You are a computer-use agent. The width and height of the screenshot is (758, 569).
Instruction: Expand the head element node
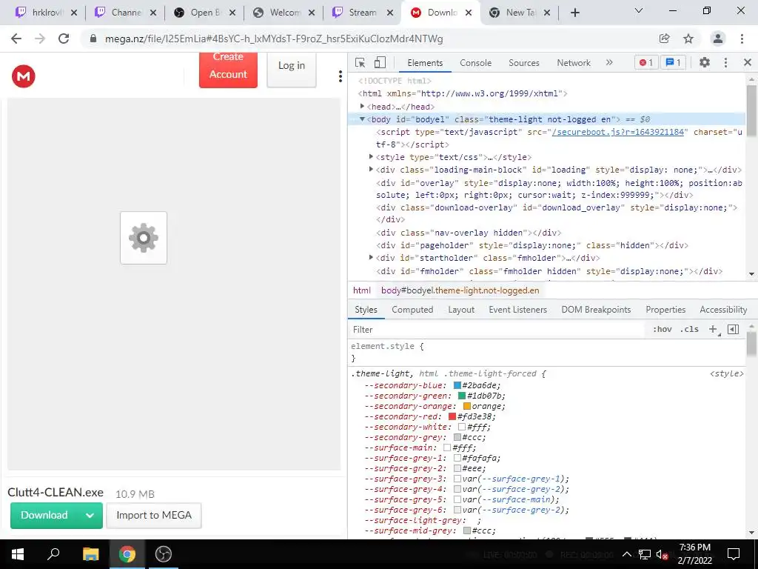pyautogui.click(x=362, y=106)
